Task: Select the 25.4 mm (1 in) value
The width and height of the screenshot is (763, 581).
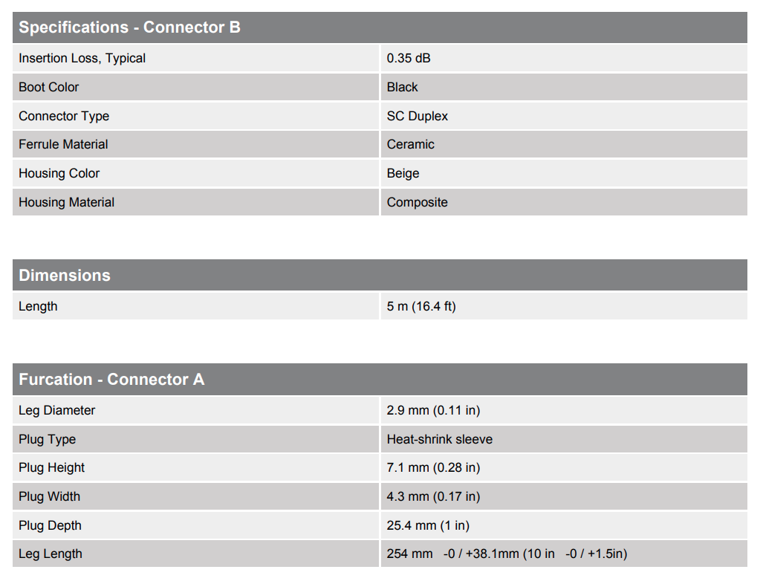Action: click(x=428, y=525)
